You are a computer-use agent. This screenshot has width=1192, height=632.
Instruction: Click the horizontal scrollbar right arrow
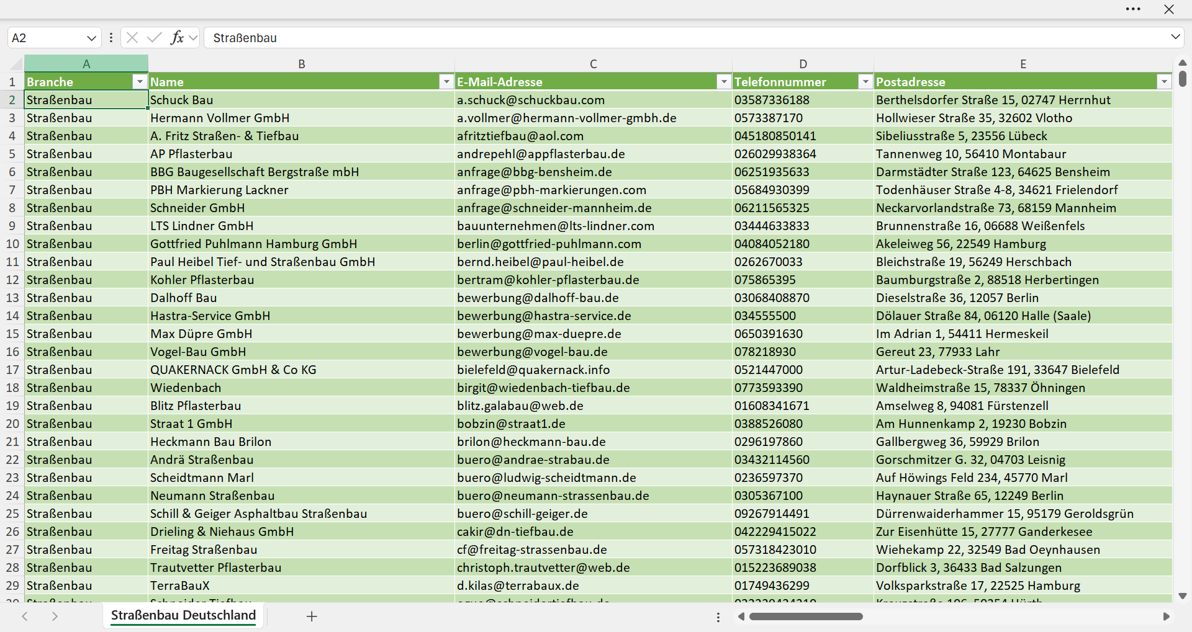[x=1166, y=616]
